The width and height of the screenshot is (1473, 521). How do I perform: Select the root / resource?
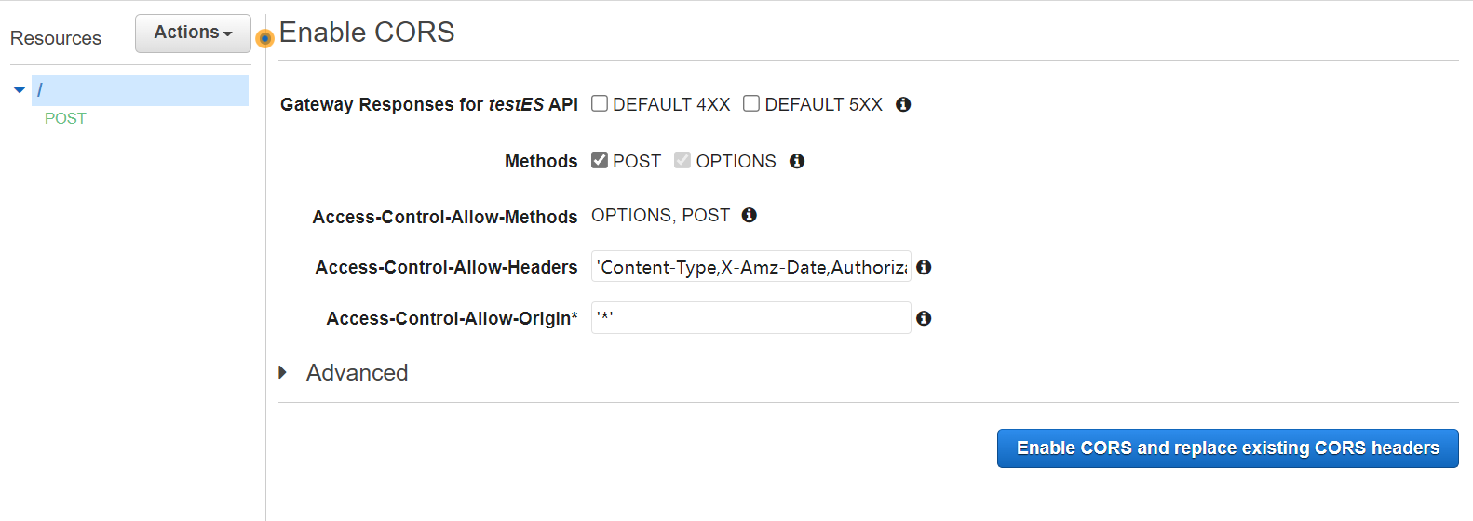coord(140,90)
